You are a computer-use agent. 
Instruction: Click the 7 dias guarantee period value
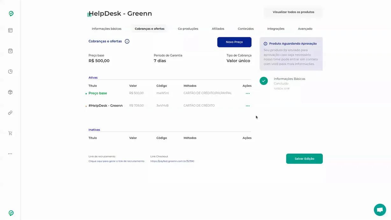point(160,61)
